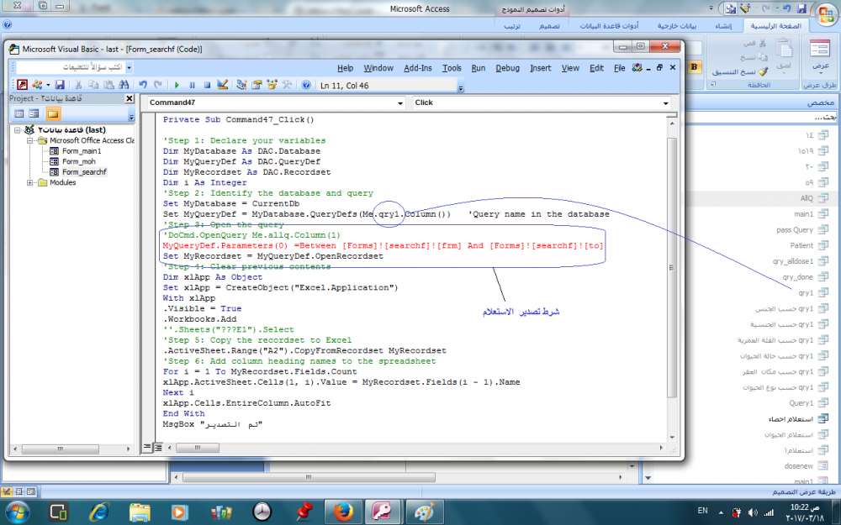Open the إنشاء ribbon tab
This screenshot has width=841, height=525.
point(723,26)
